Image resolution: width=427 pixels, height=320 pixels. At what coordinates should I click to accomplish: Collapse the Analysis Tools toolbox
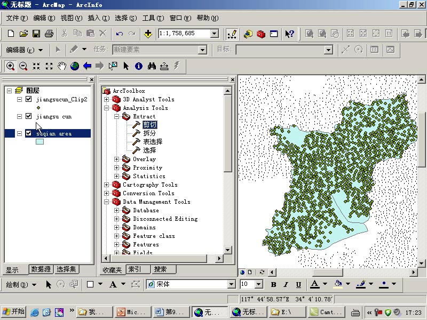[106, 108]
